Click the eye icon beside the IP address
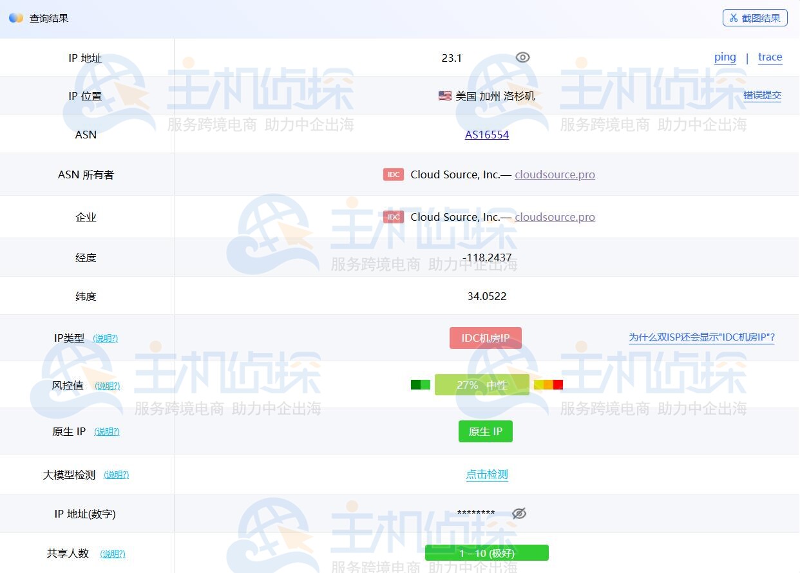 coord(522,57)
